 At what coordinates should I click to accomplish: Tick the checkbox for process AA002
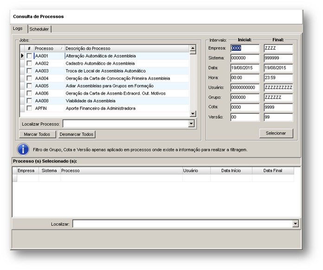coord(29,63)
